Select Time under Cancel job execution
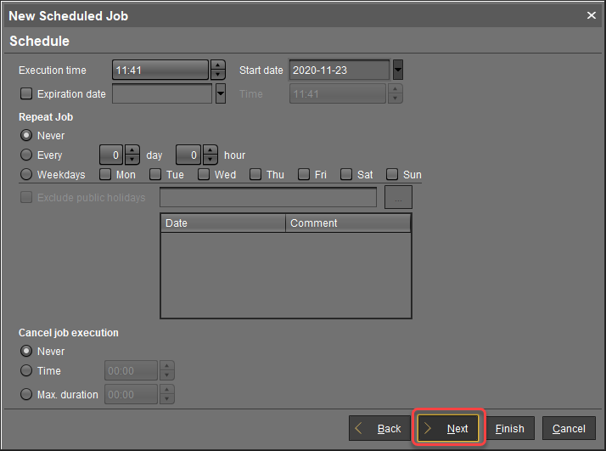This screenshot has width=606, height=451. pyautogui.click(x=26, y=371)
